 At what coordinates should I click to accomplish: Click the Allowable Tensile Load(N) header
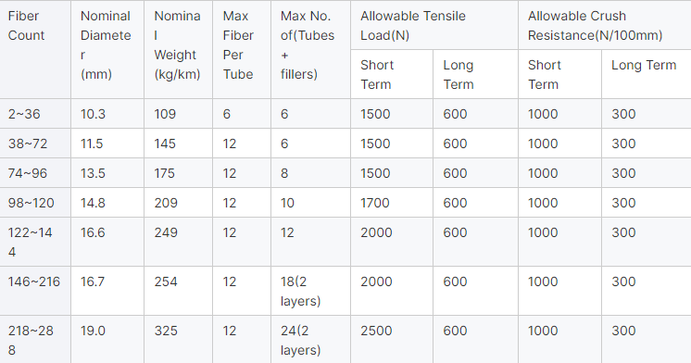pyautogui.click(x=434, y=25)
